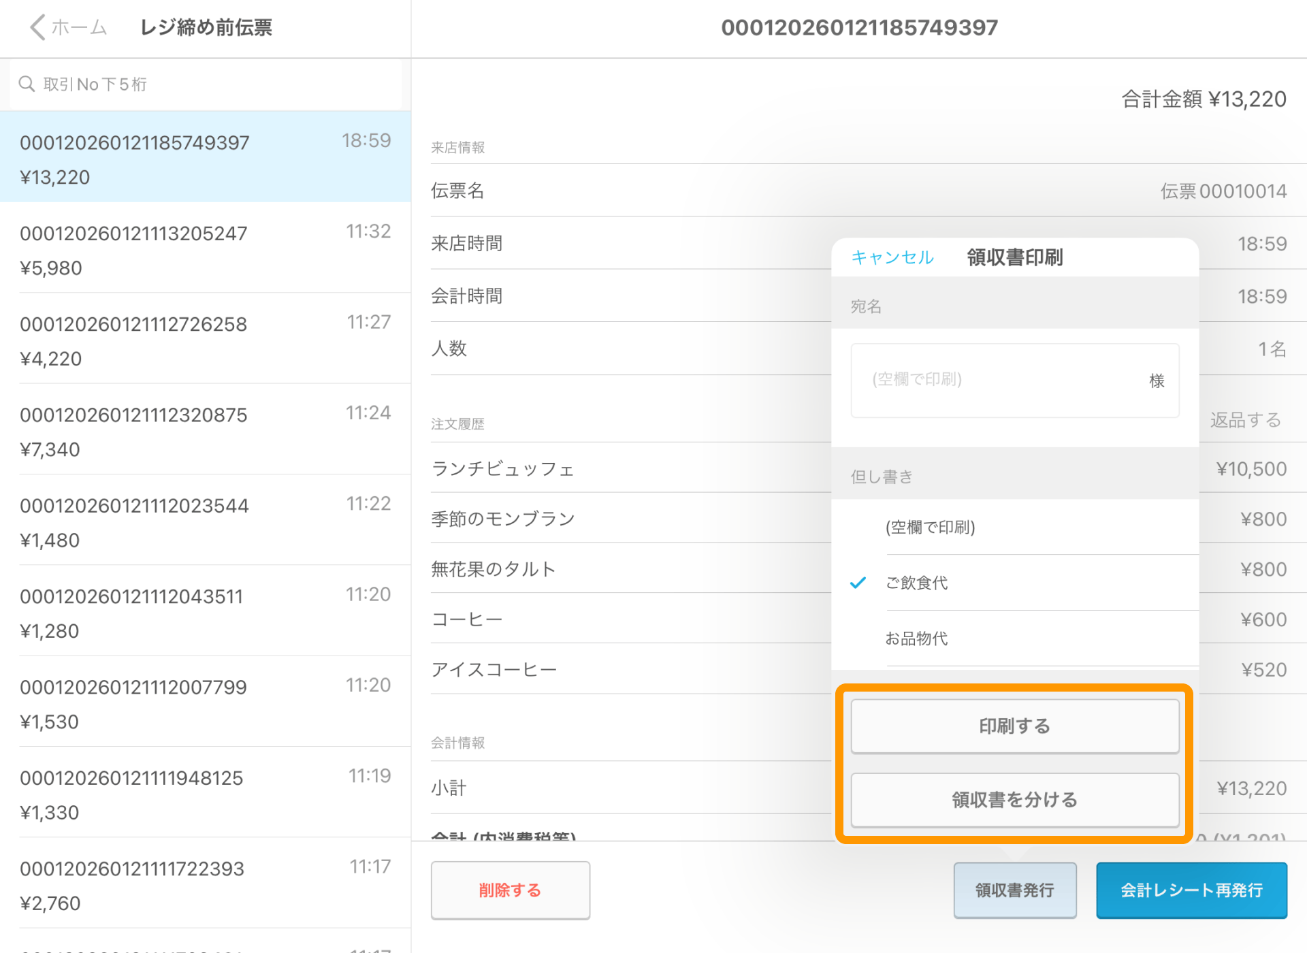Click the back chevron next to ホーム
The width and height of the screenshot is (1307, 953).
(36, 27)
